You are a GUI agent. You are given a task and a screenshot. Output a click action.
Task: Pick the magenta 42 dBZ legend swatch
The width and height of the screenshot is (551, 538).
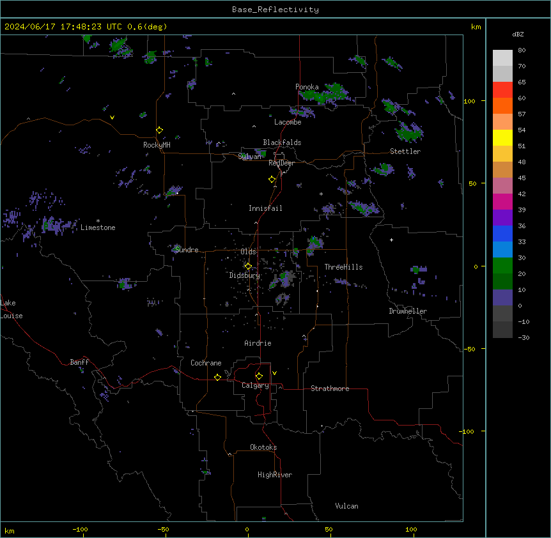[x=502, y=201]
